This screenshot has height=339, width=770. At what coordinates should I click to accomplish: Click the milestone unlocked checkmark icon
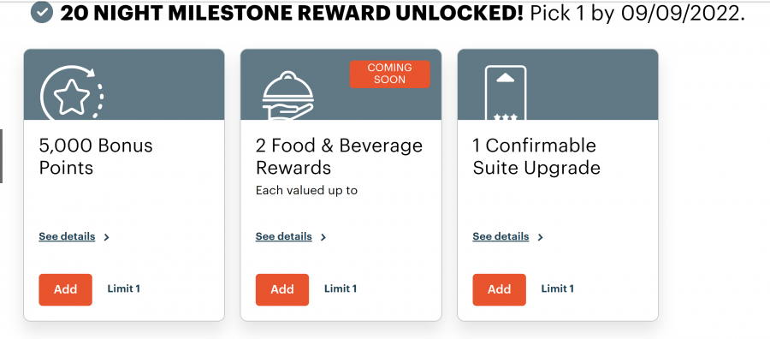[42, 13]
